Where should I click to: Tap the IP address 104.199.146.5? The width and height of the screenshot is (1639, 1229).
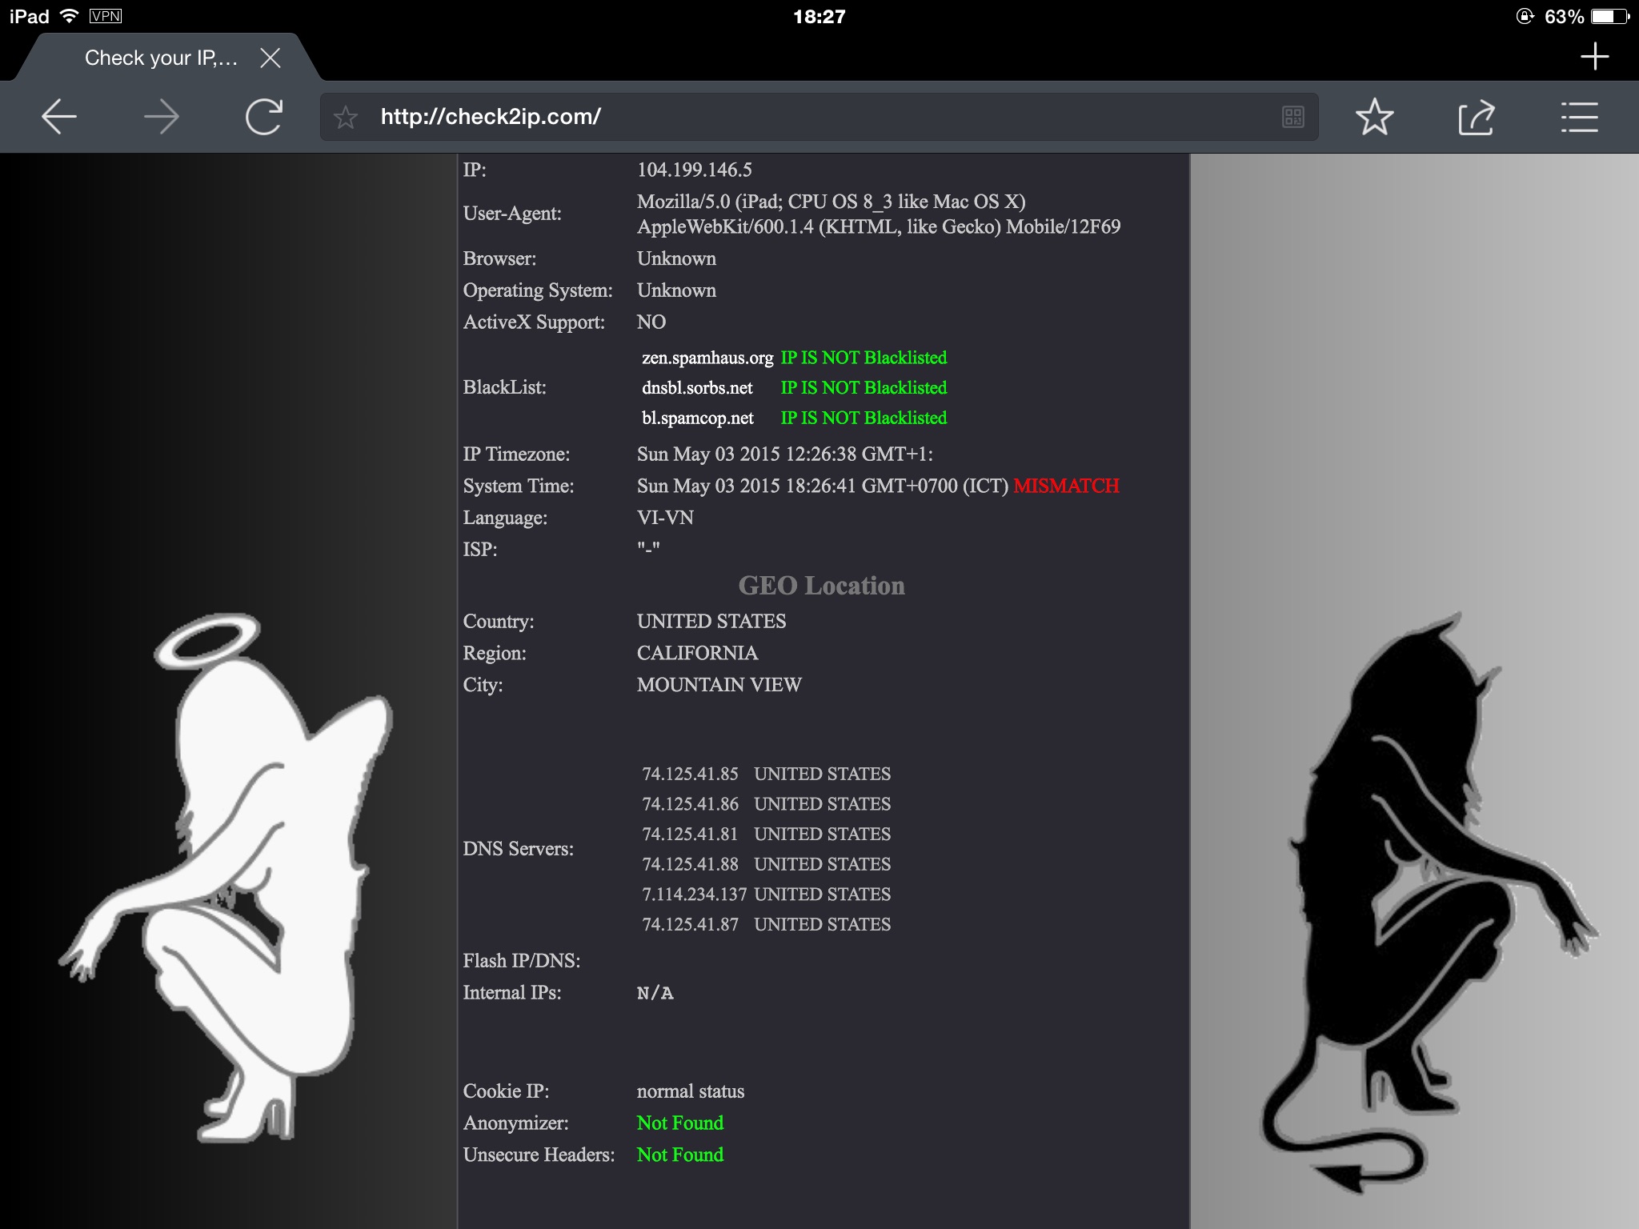click(694, 170)
